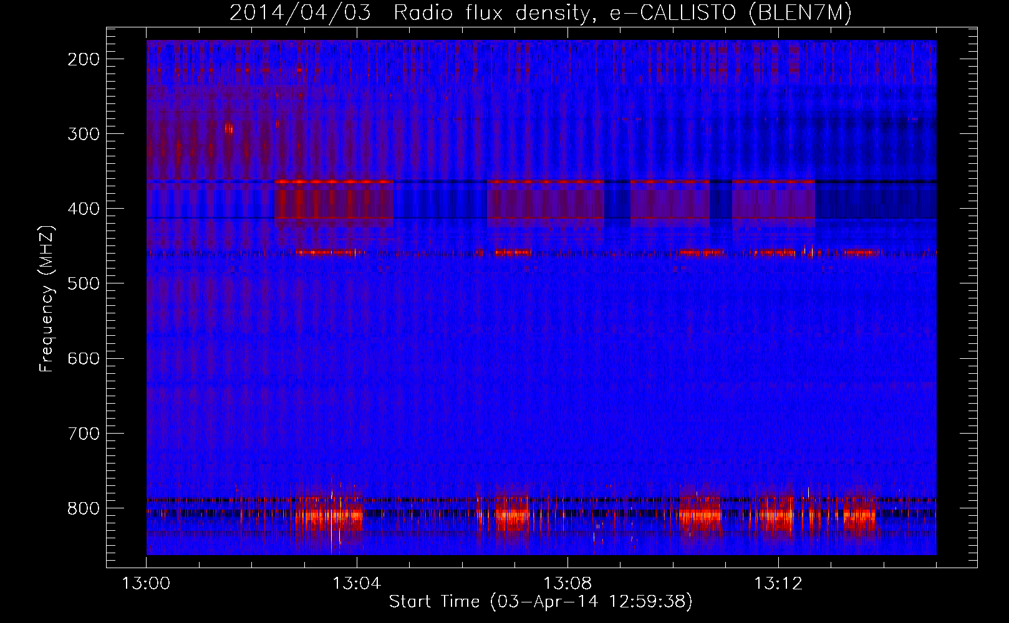Click the "800" frequency tick label
This screenshot has width=1009, height=623.
click(x=84, y=508)
